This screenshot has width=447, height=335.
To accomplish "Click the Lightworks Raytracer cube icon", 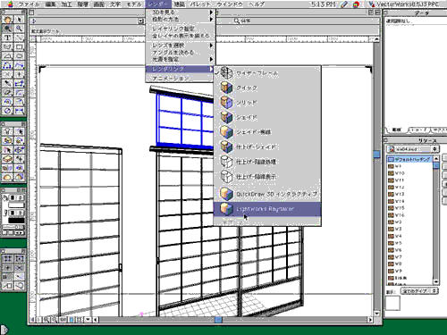I will pos(226,209).
